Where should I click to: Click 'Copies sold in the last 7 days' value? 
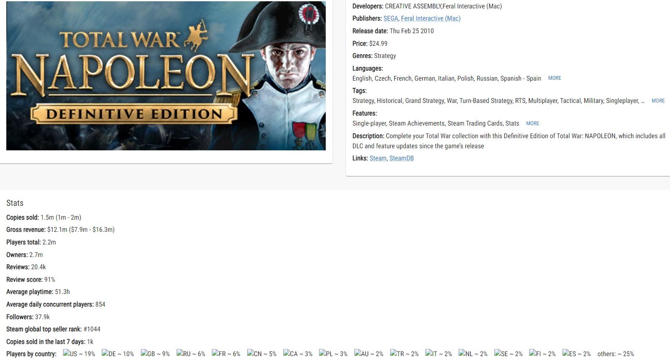(x=90, y=342)
